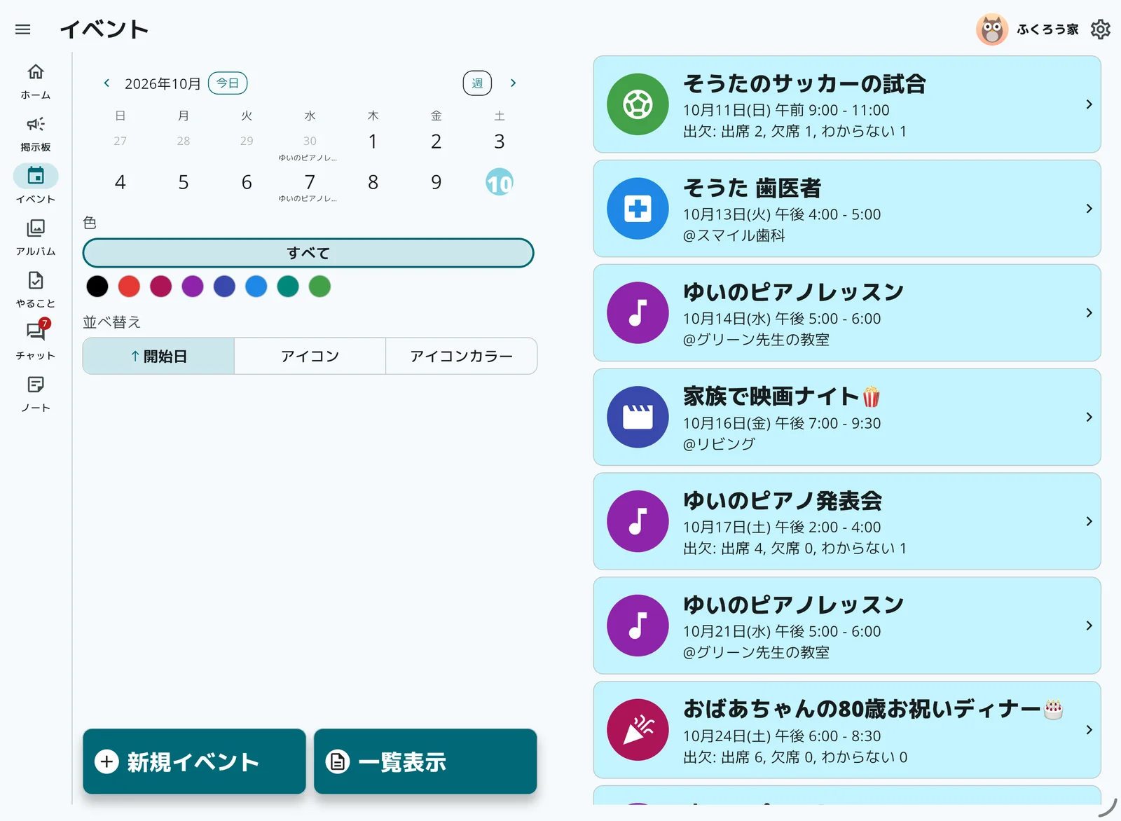The image size is (1121, 821).
Task: Open Chat (チャット) with 7 badge
Action: pyautogui.click(x=36, y=341)
